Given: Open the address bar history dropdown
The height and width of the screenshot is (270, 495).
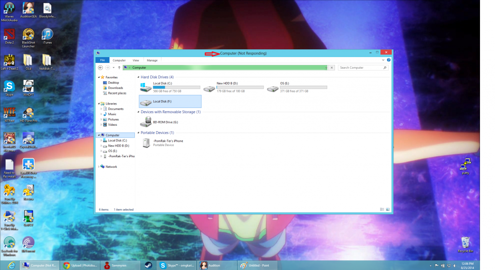Looking at the screenshot, I should point(326,68).
